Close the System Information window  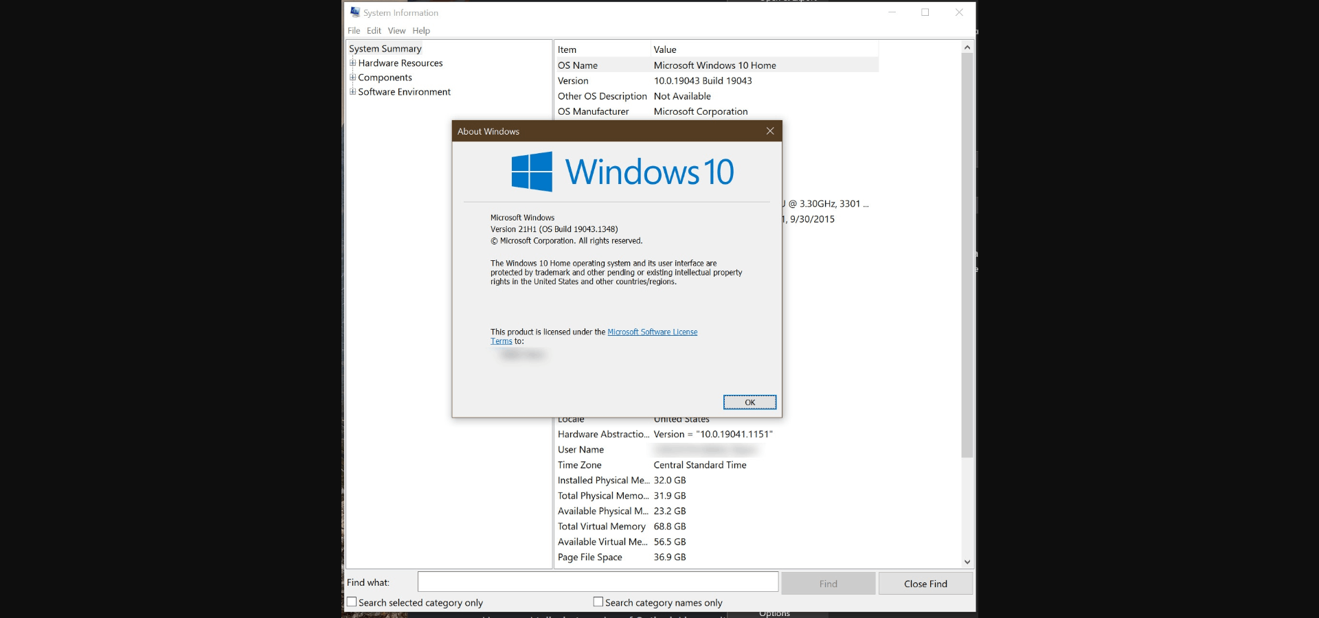pyautogui.click(x=959, y=12)
